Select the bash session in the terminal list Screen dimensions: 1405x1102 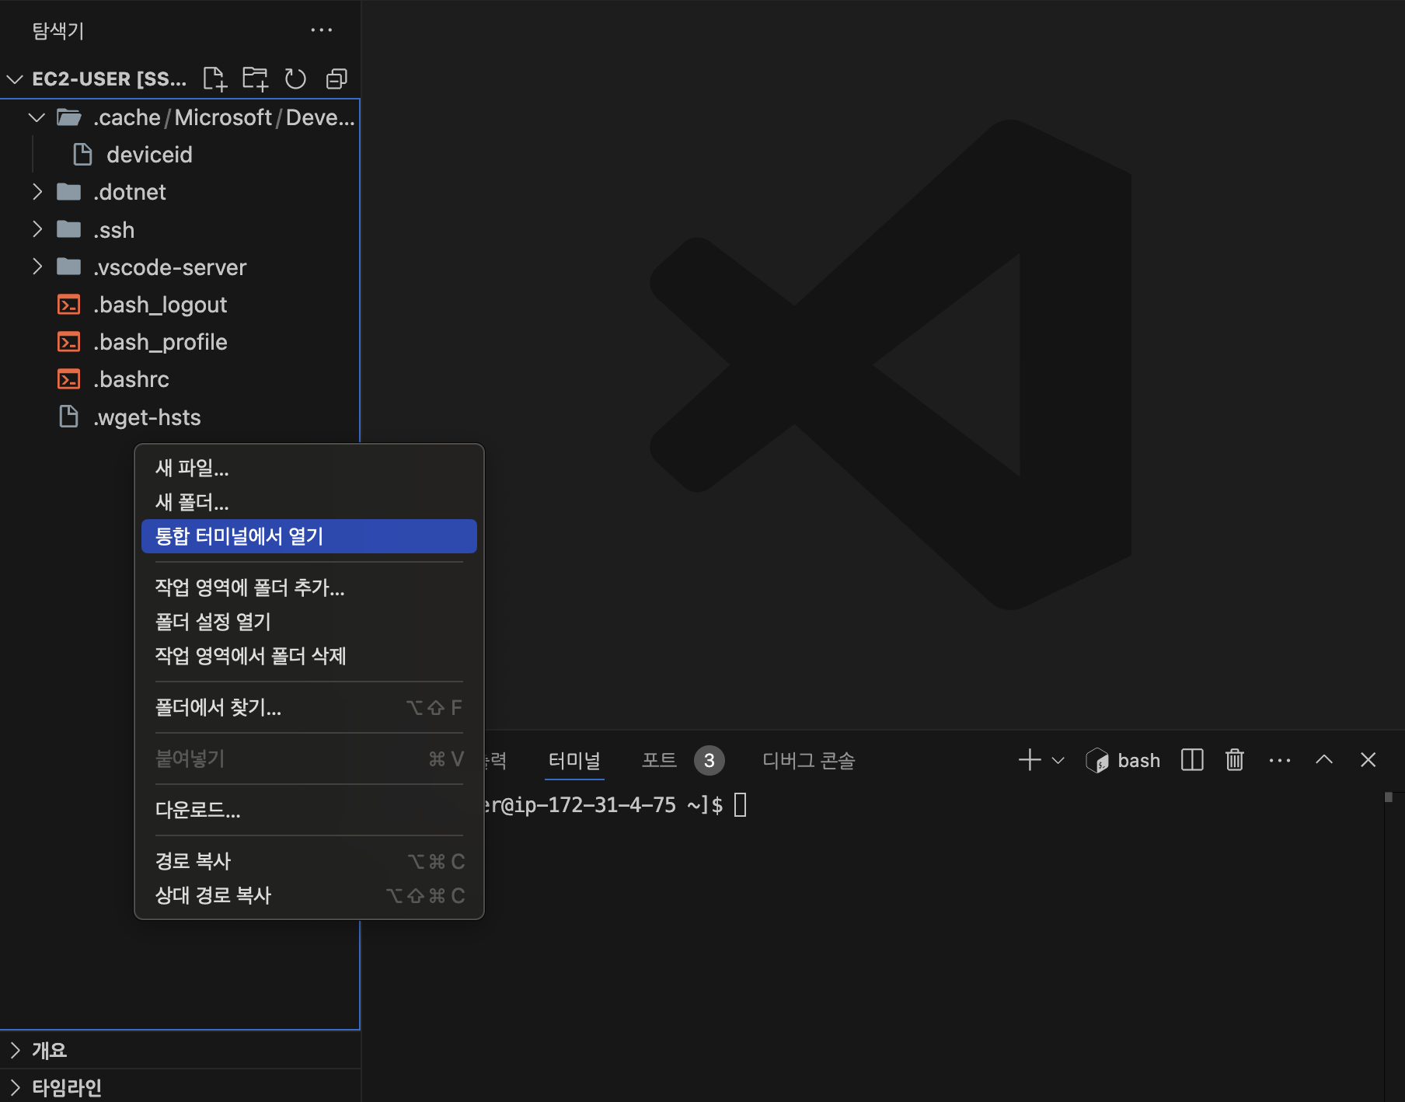(x=1123, y=760)
